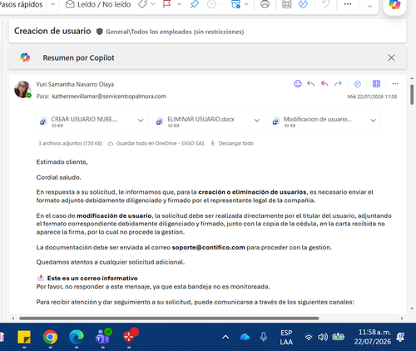The width and height of the screenshot is (416, 351).
Task: Open the Pasos rápidos dropdown arrow
Action: (x=52, y=4)
